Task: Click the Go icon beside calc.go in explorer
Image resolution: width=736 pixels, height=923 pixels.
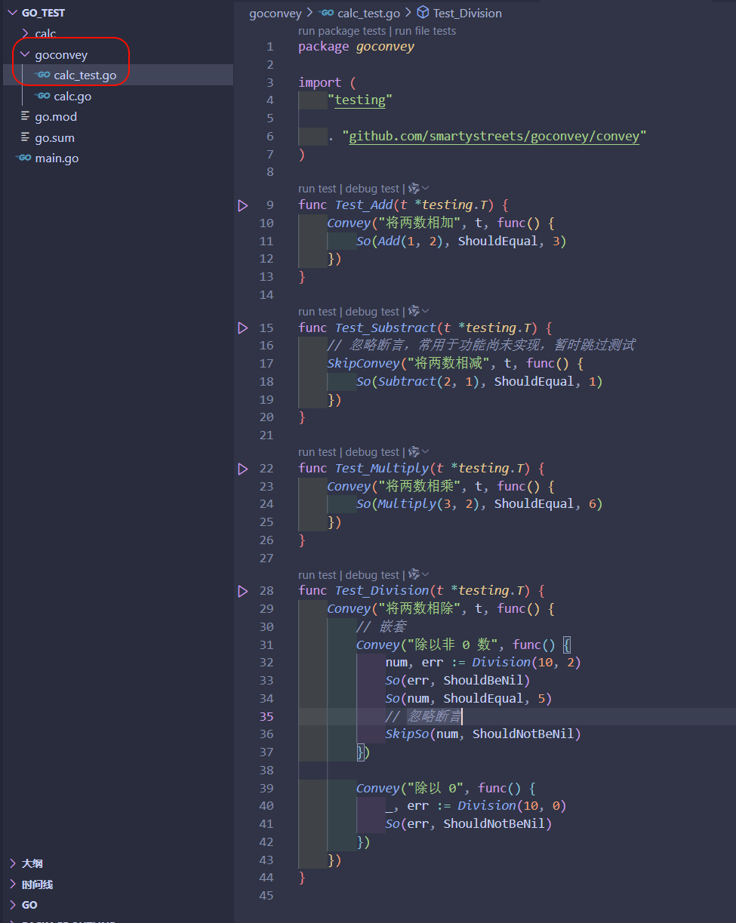Action: [x=43, y=97]
